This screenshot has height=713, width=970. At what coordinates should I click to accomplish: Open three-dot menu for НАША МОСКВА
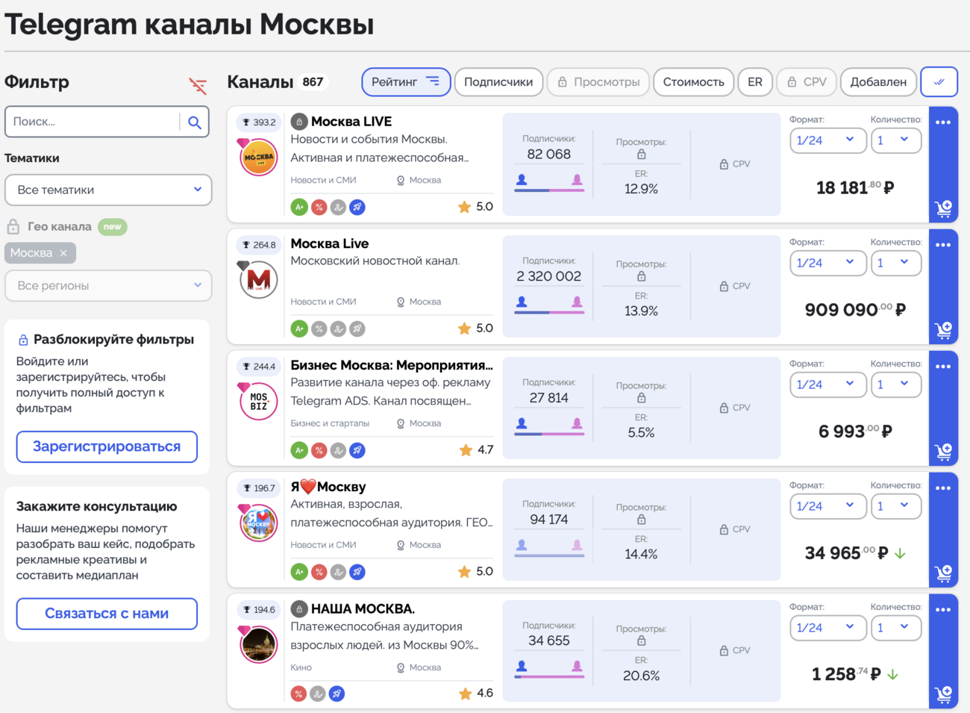[x=943, y=610]
